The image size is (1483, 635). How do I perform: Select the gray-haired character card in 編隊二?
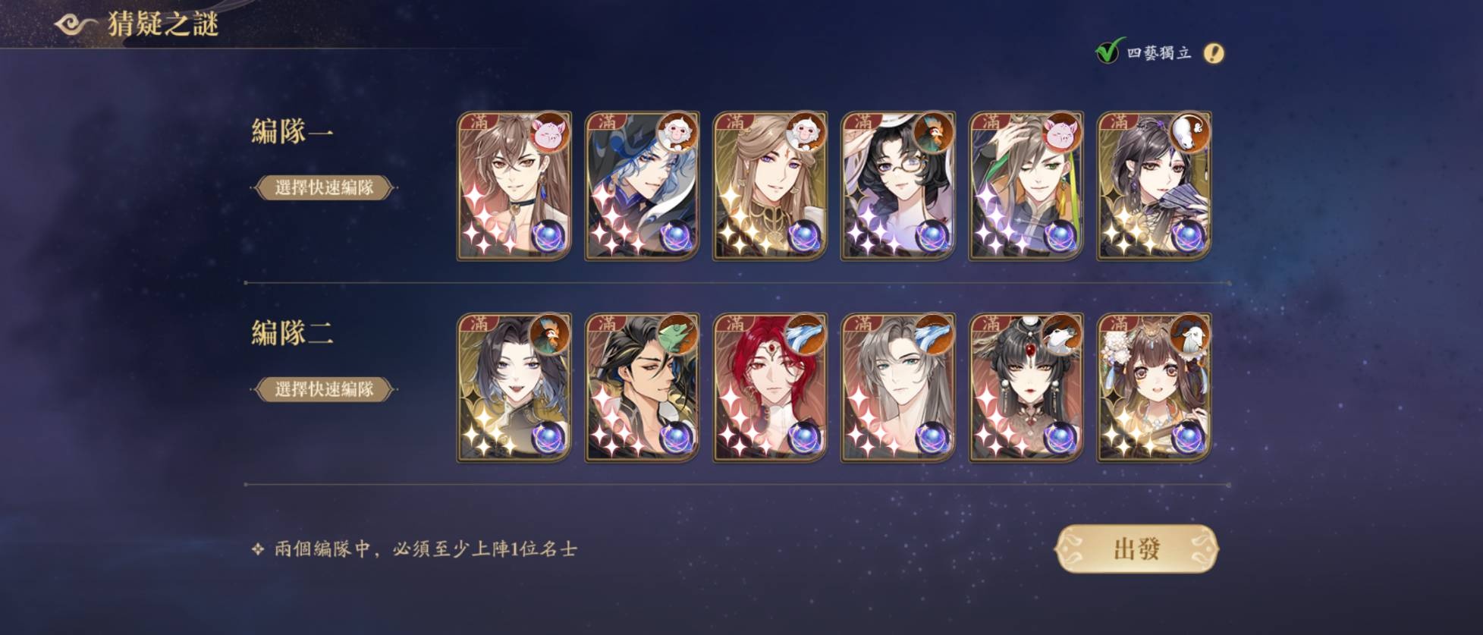(x=898, y=388)
